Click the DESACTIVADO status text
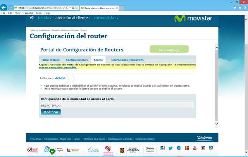Screen dimensions: 248x157 pos(51,106)
